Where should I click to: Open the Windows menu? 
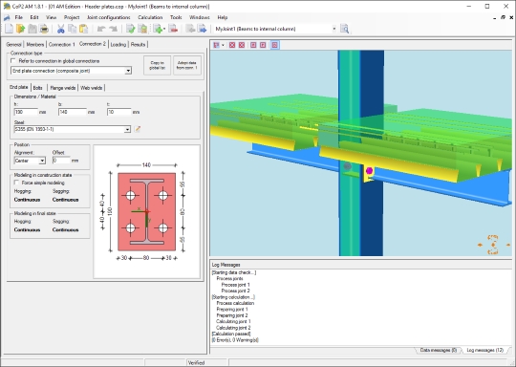click(200, 17)
